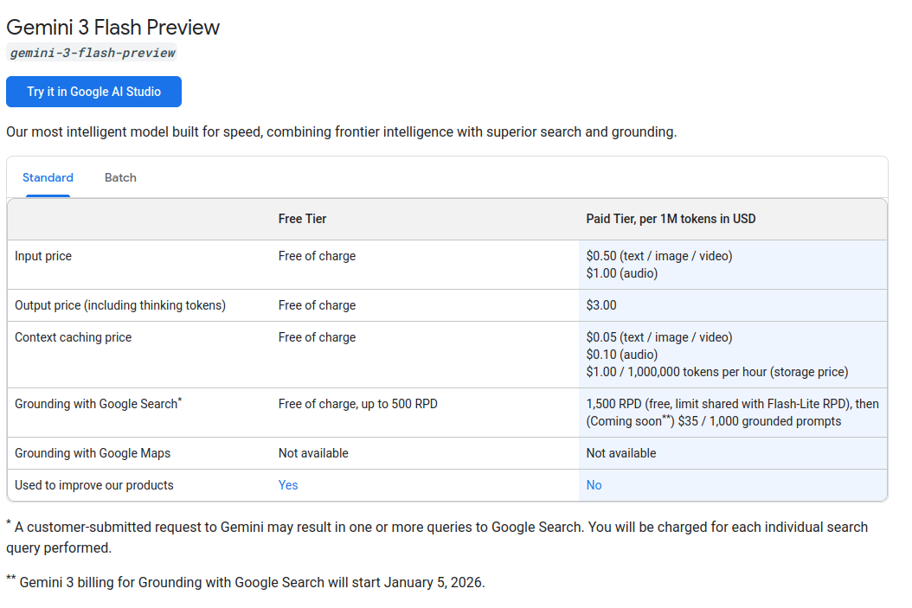
Task: Click the Input price row label
Action: coord(43,256)
